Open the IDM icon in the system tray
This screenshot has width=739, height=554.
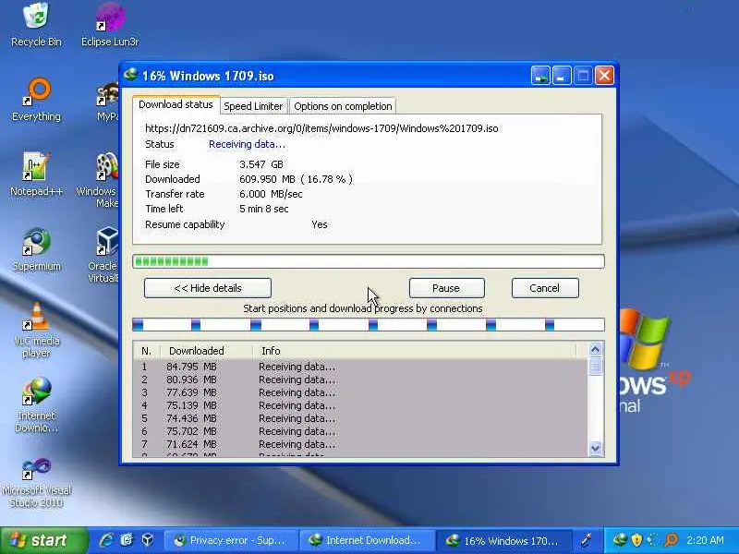(x=619, y=540)
